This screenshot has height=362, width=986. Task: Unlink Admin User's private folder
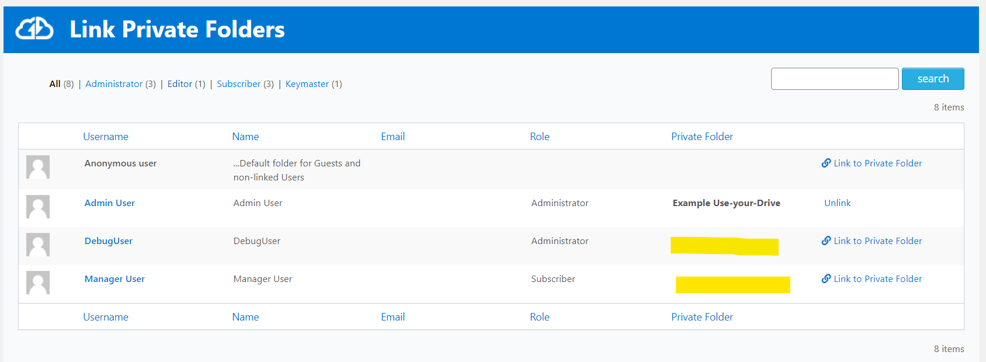837,203
